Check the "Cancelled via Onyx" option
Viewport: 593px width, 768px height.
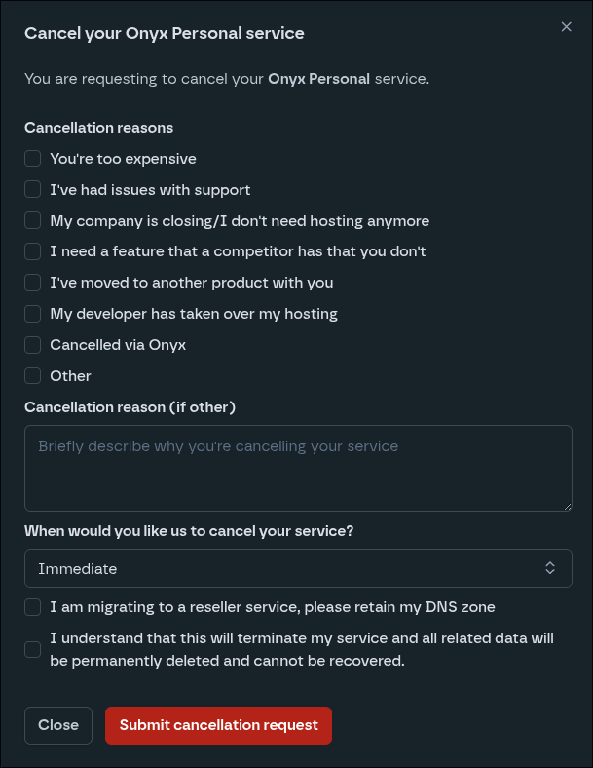33,345
